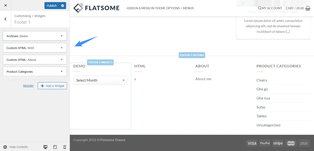The width and height of the screenshot is (314, 151).
Task: Open the Sofas category link
Action: pyautogui.click(x=261, y=107)
